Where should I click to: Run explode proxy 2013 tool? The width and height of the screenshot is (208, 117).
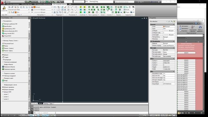pyautogui.click(x=9, y=29)
